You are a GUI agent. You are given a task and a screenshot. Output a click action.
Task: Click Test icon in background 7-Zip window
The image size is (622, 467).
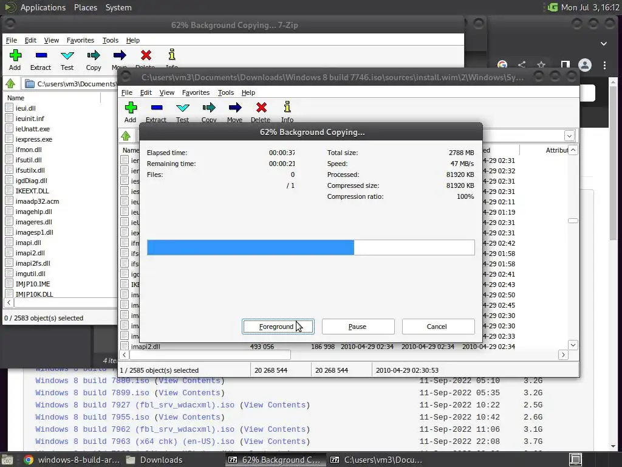point(67,55)
